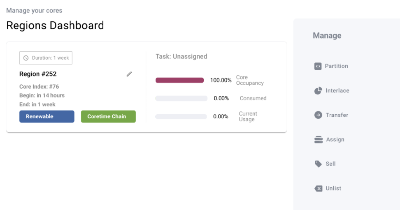Click the Sell tag icon
This screenshot has height=210, width=400.
(318, 164)
